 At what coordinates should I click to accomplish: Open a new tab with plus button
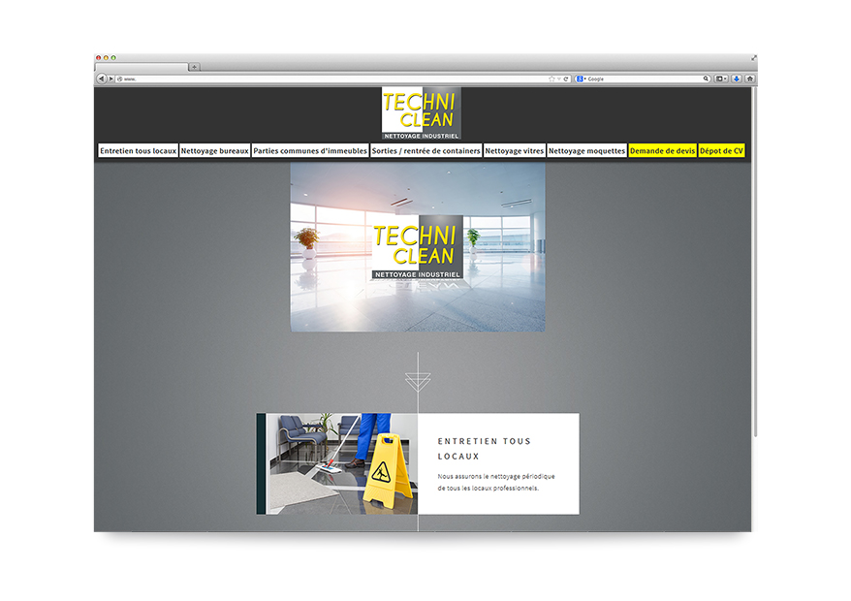tap(194, 67)
